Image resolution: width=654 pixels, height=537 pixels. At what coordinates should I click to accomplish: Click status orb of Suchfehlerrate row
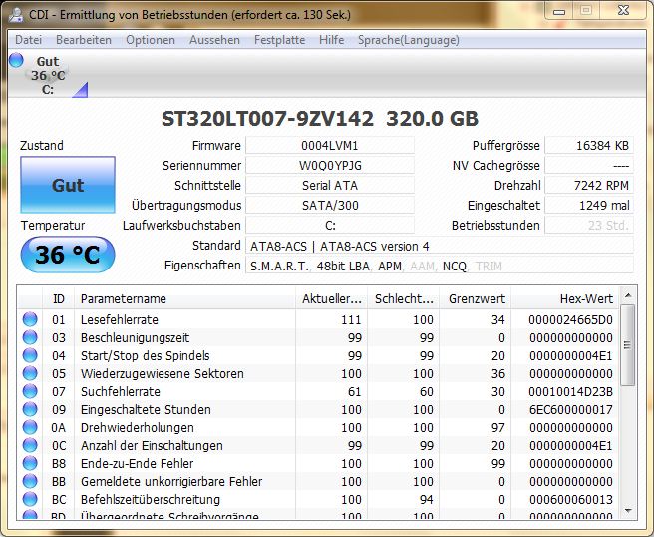click(x=30, y=391)
